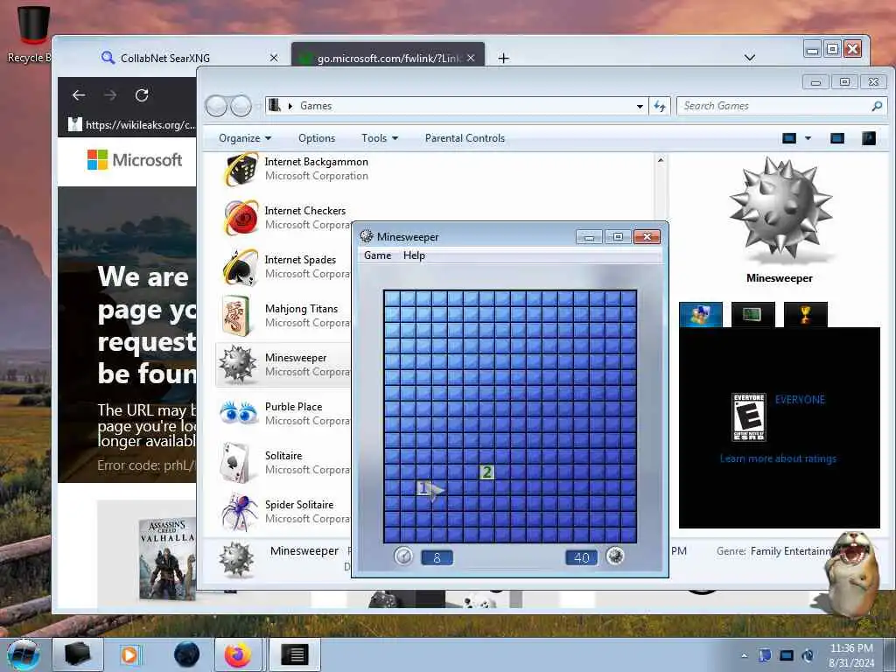Open the Help menu in Minesweeper
This screenshot has height=672, width=896.
pyautogui.click(x=414, y=255)
